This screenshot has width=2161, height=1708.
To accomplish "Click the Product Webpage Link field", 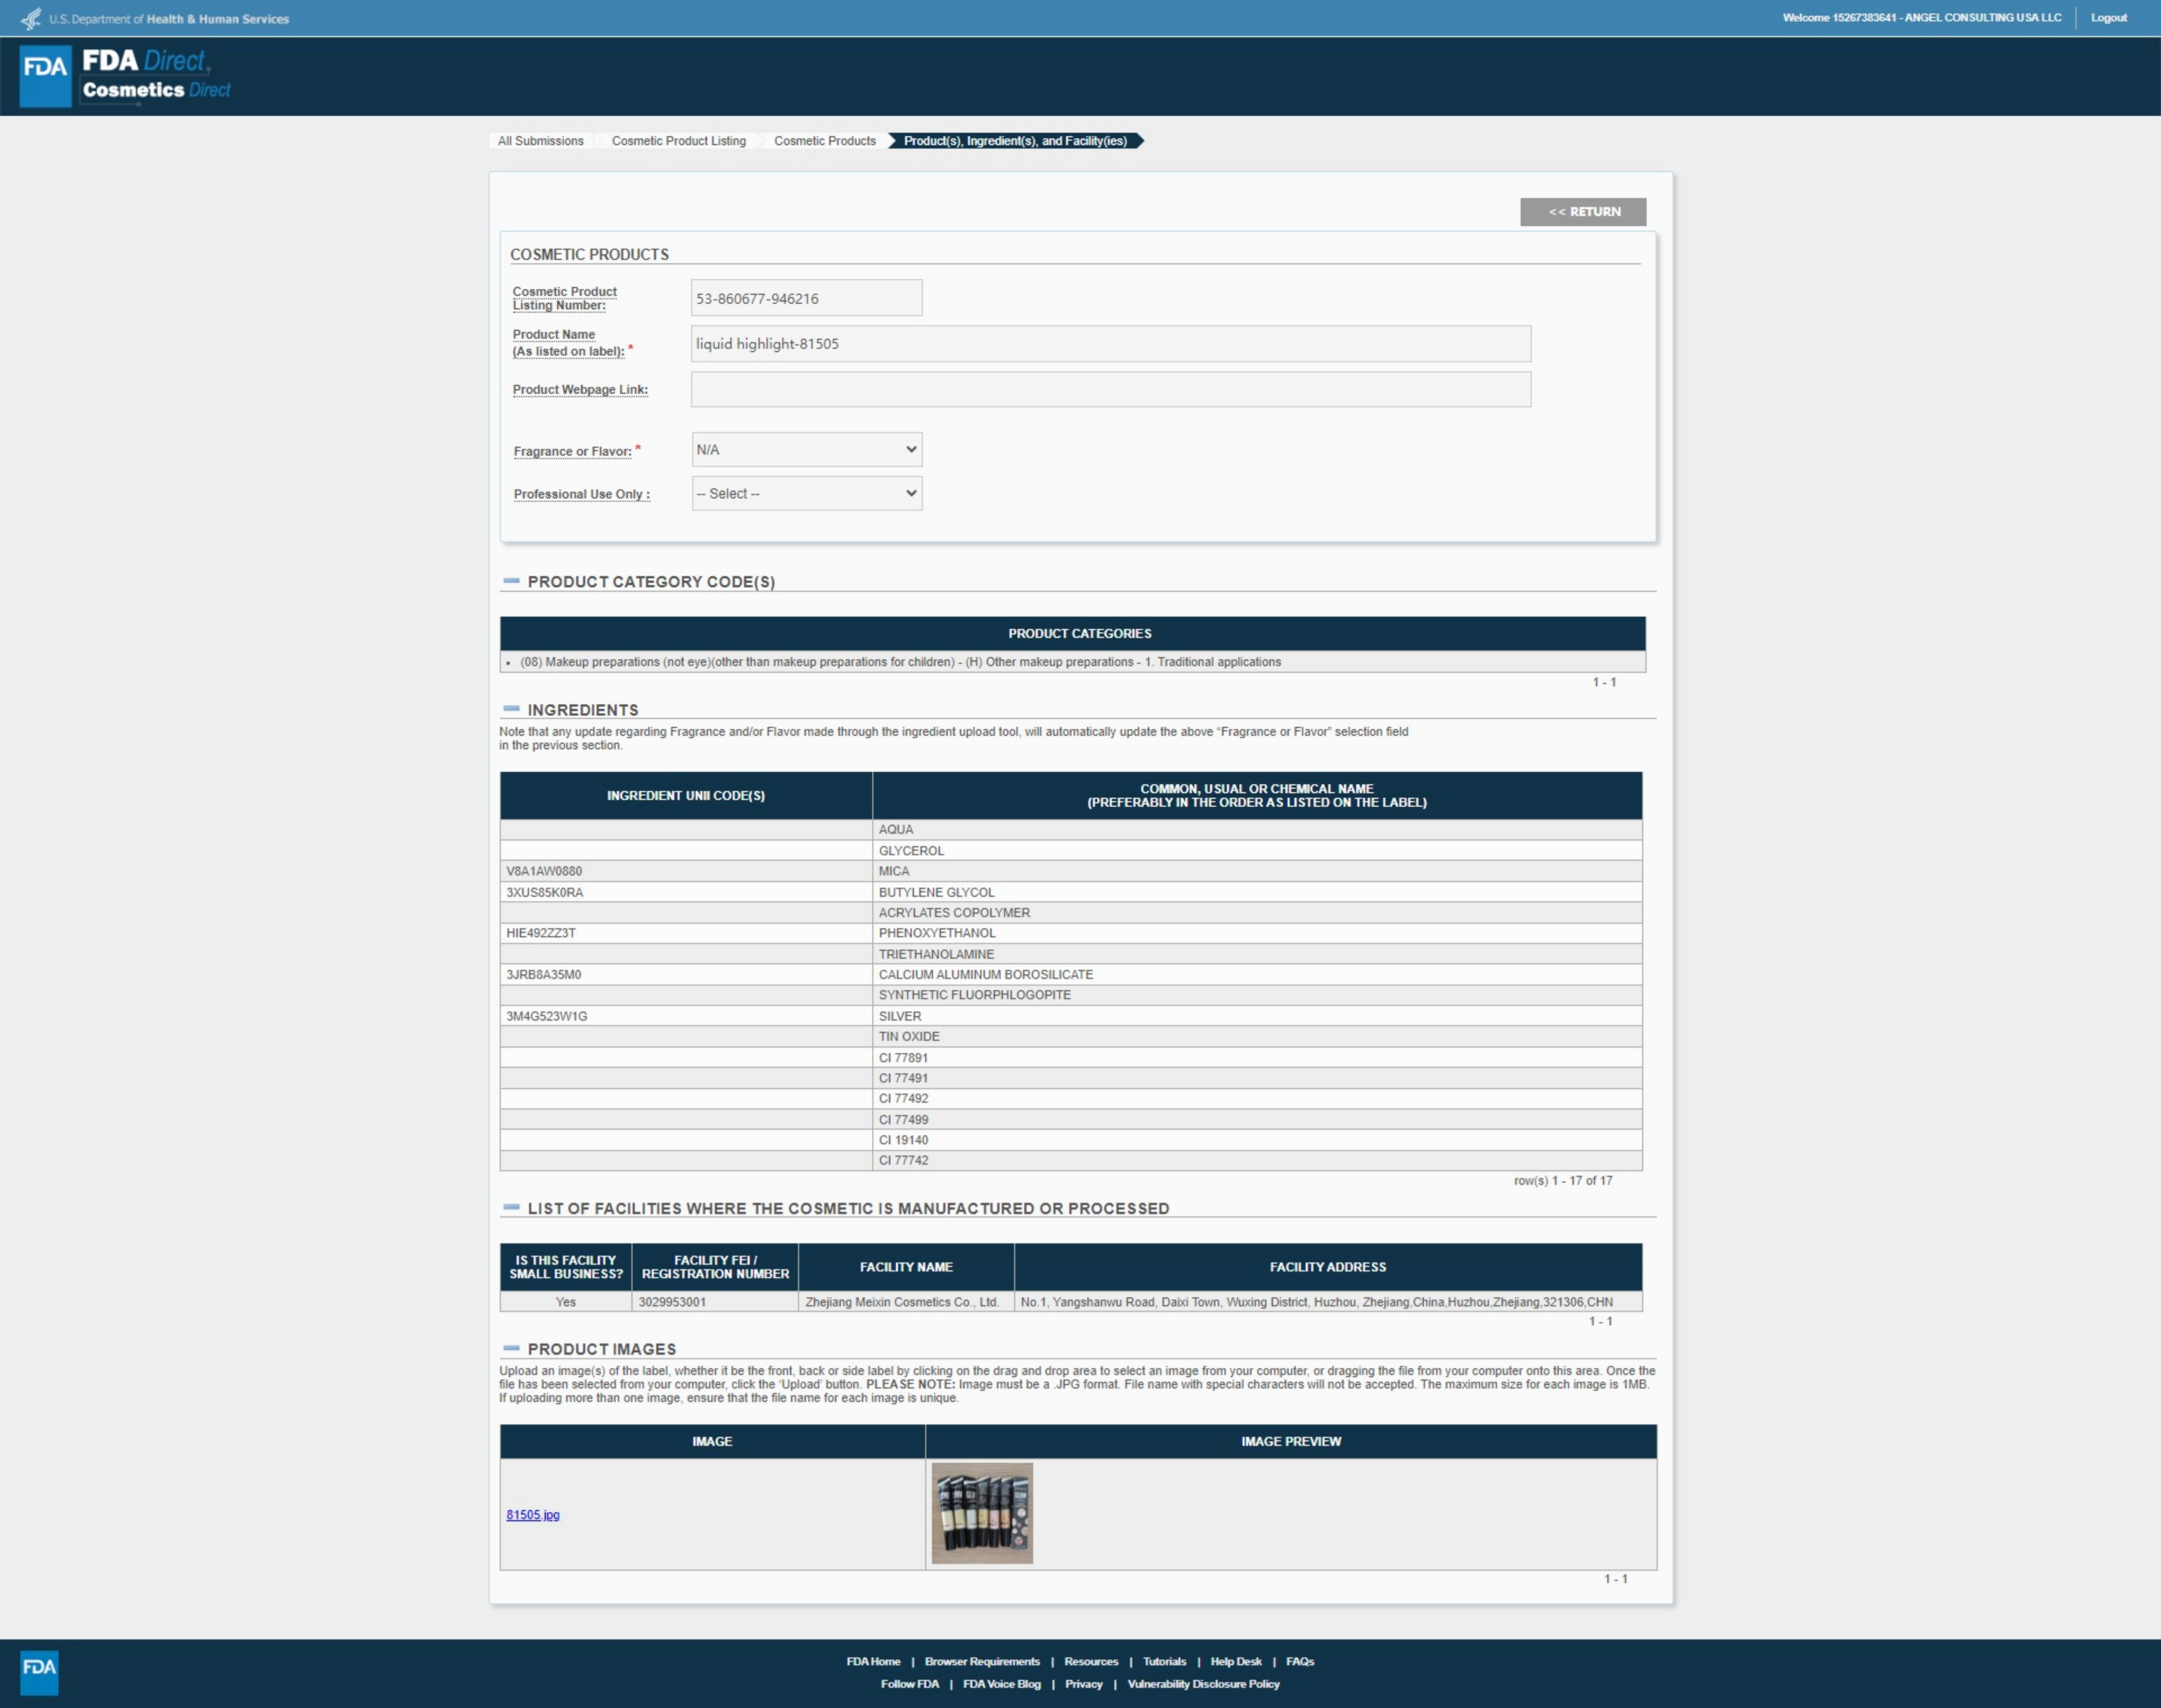I will (x=1110, y=389).
